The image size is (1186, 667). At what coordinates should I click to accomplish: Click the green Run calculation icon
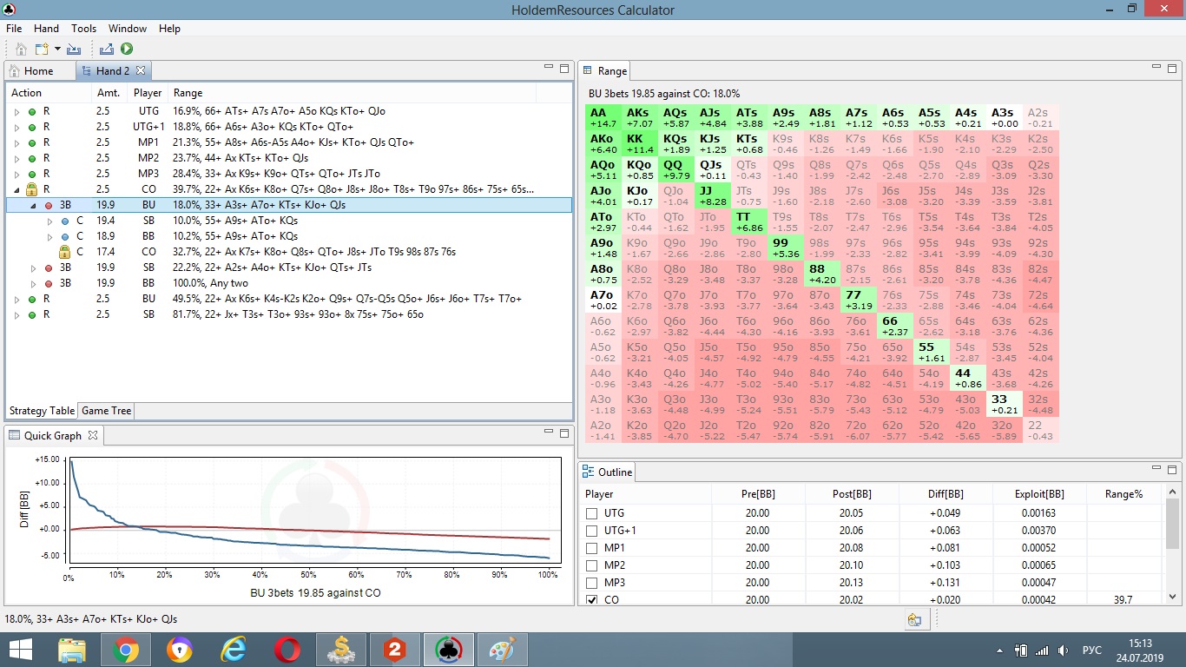[127, 50]
